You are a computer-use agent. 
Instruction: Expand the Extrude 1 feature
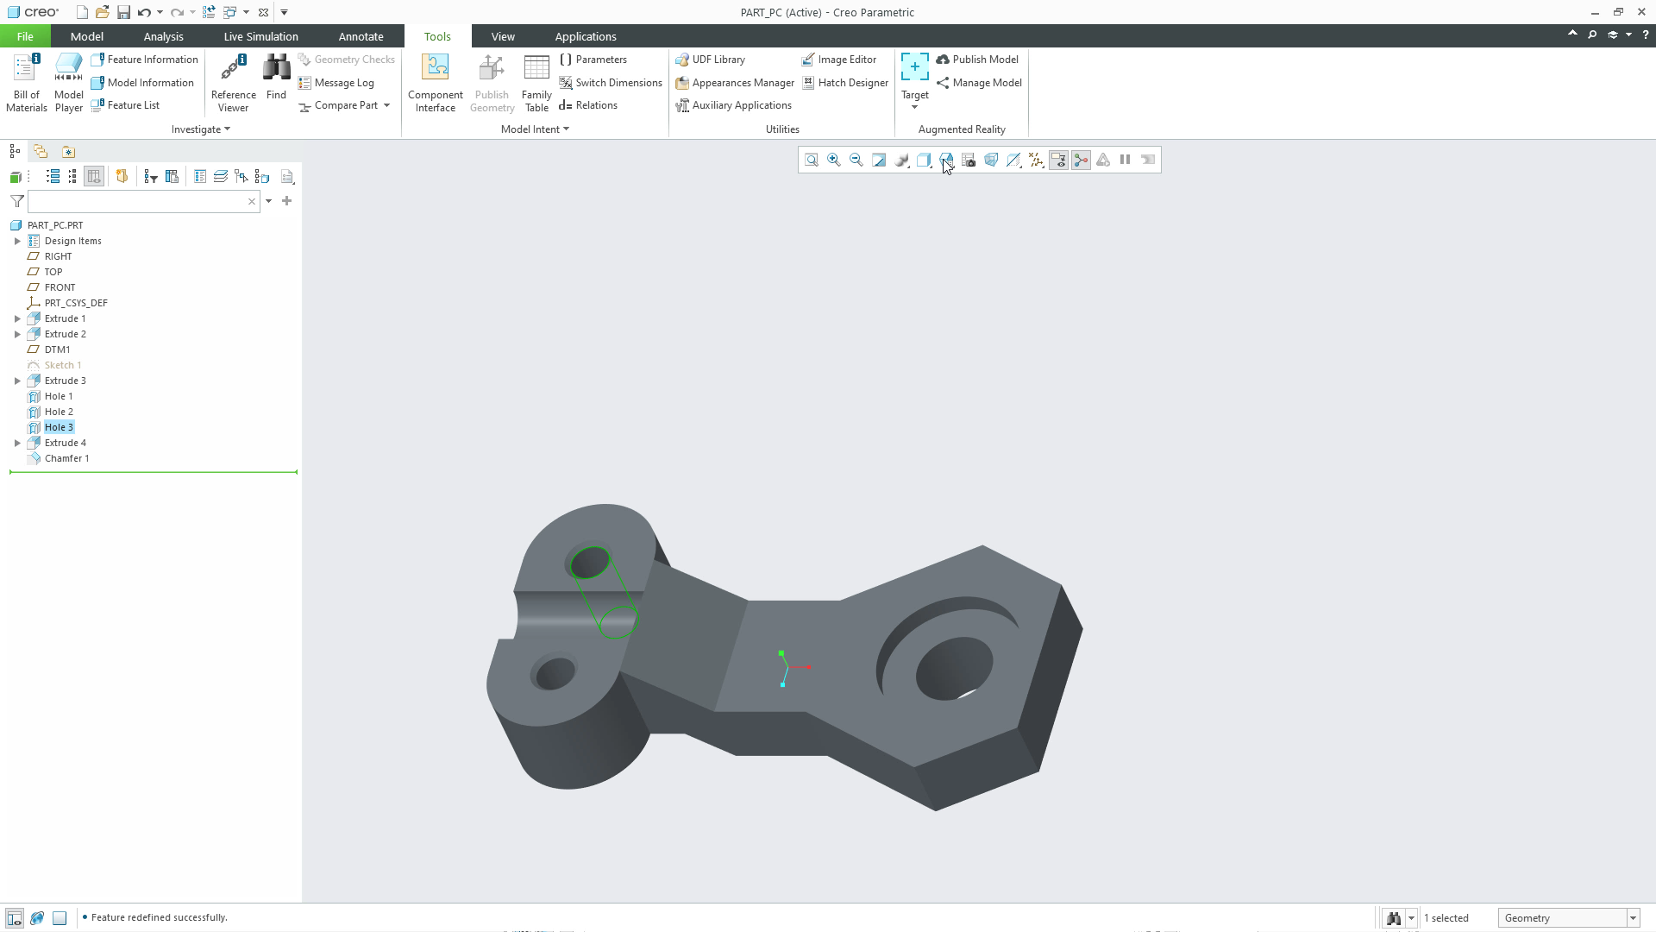pos(17,318)
